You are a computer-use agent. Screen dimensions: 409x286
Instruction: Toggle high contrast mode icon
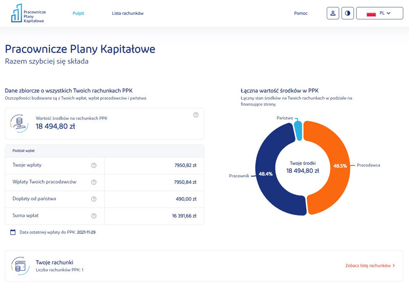[x=348, y=13]
